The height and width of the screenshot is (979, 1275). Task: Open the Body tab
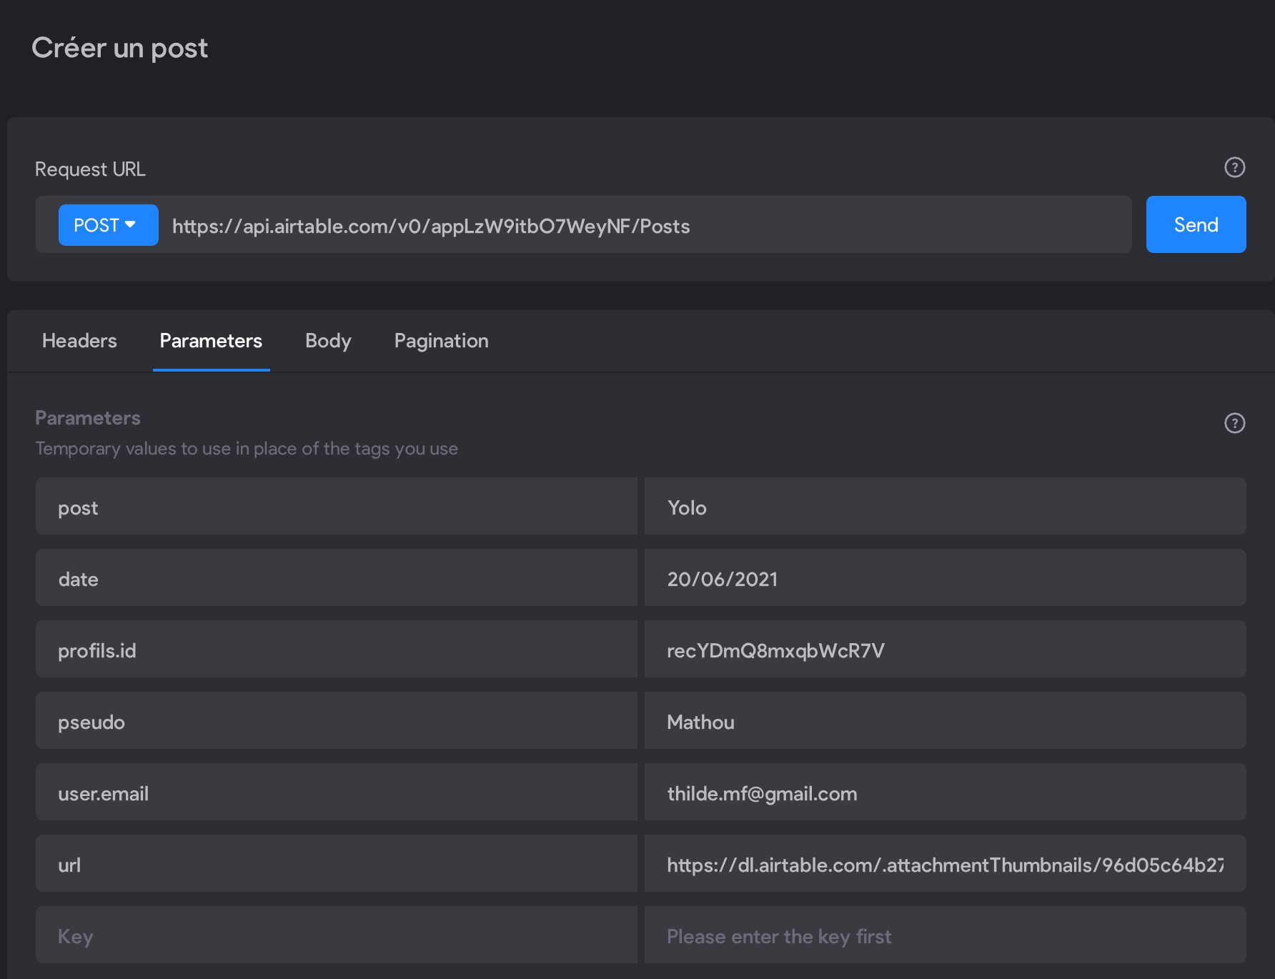point(328,341)
